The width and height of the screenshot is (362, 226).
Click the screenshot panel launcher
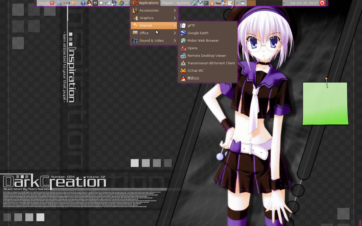(95, 3)
